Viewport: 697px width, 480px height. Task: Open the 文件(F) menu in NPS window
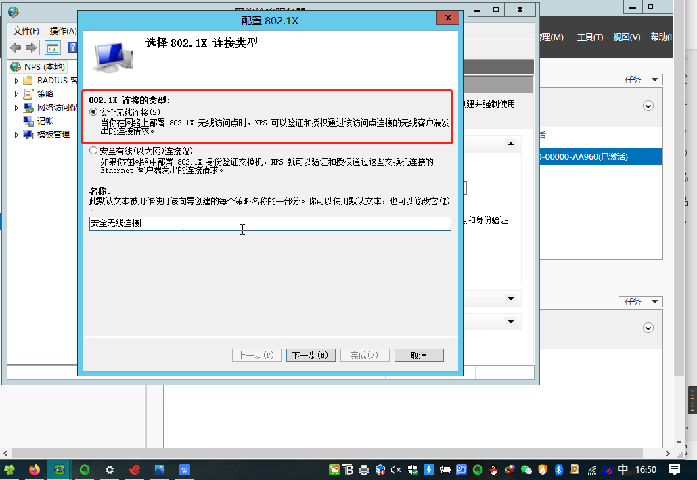[26, 30]
